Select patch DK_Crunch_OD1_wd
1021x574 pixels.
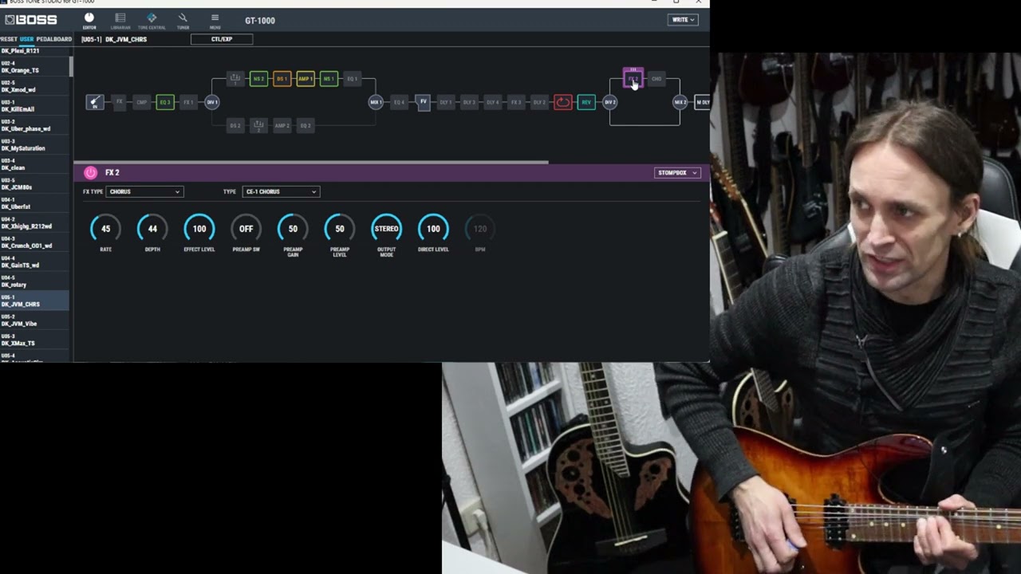tap(34, 242)
